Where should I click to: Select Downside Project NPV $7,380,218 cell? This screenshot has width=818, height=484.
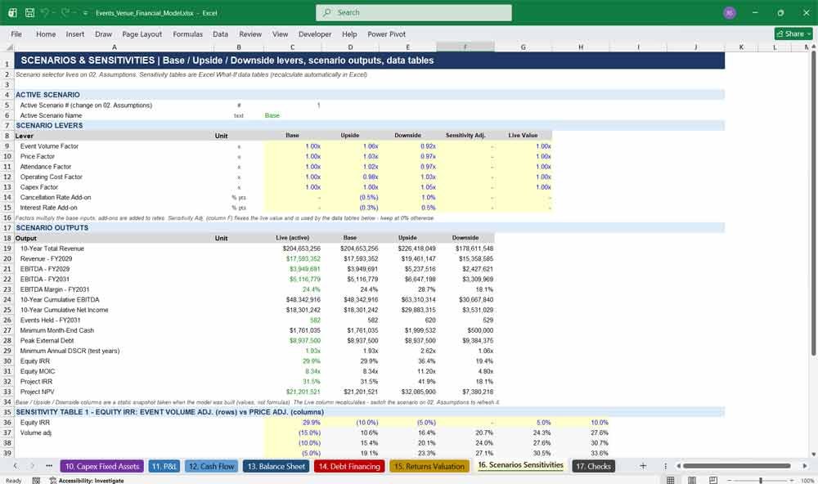[465, 392]
